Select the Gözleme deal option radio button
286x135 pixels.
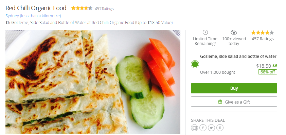(x=195, y=64)
